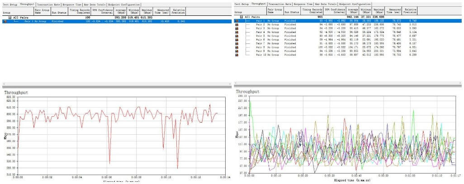Screen dimensions: 464x184
Task: Click Throughput chart title in right window
Action: [x=247, y=92]
